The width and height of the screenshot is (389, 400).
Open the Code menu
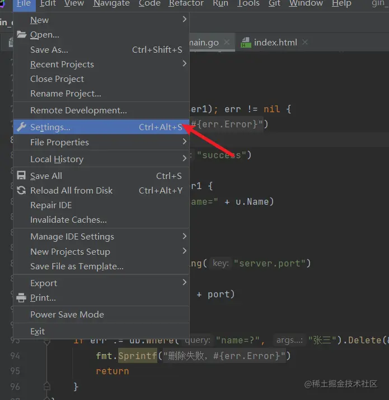pyautogui.click(x=149, y=3)
